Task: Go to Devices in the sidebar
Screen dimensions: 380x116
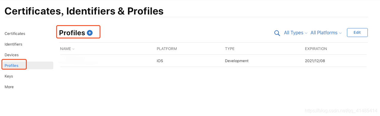Action: coord(12,55)
